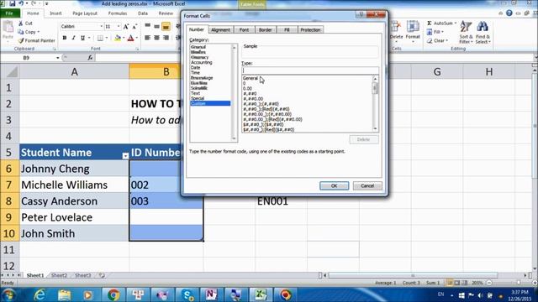
Task: Click OK in the Format Cells dialog
Action: pyautogui.click(x=335, y=185)
